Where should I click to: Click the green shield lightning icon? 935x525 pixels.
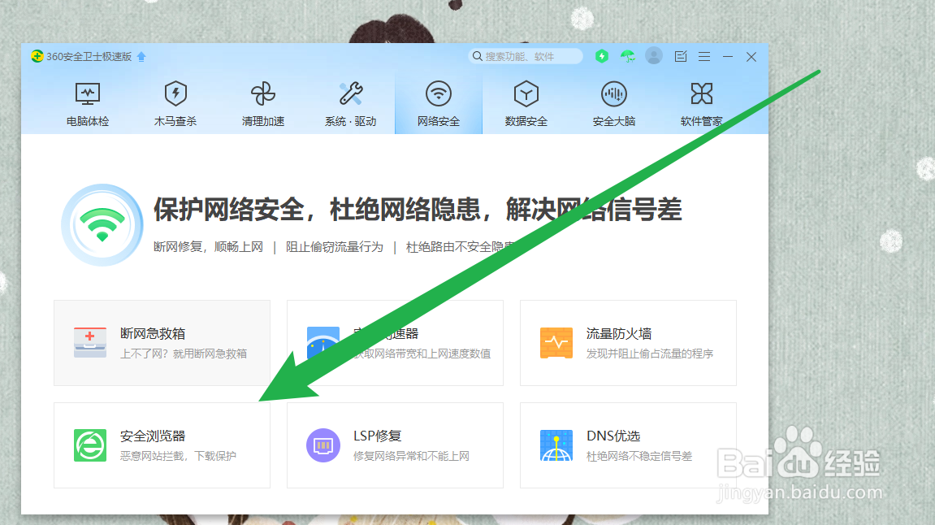602,56
